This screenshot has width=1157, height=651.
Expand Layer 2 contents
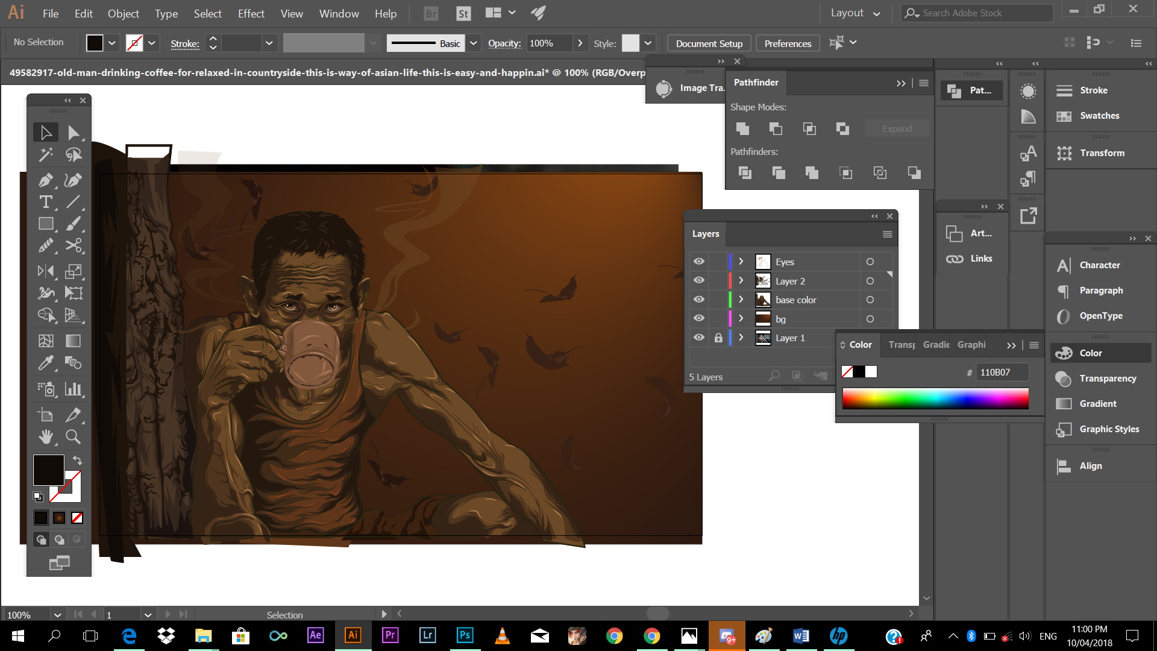[741, 280]
